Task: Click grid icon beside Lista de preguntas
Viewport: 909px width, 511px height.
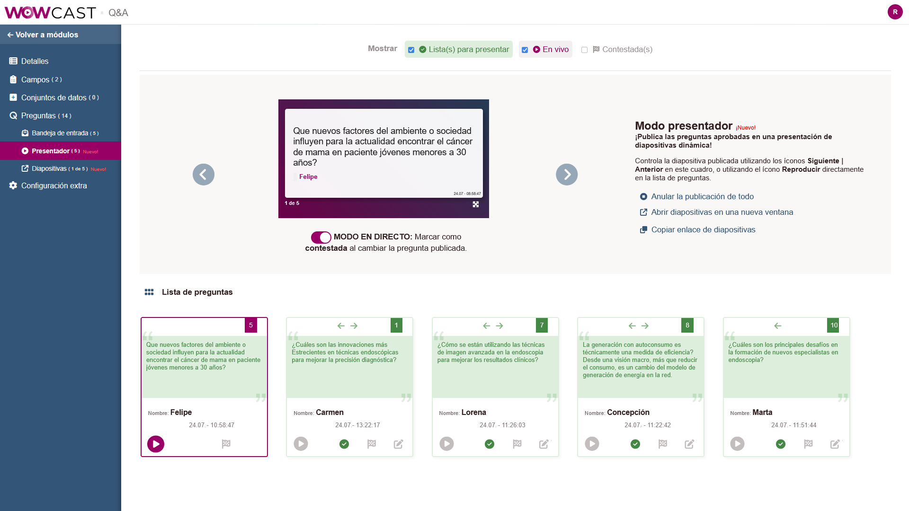Action: 149,292
